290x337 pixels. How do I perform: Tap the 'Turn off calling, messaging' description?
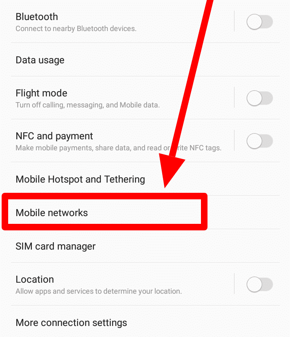pyautogui.click(x=88, y=105)
